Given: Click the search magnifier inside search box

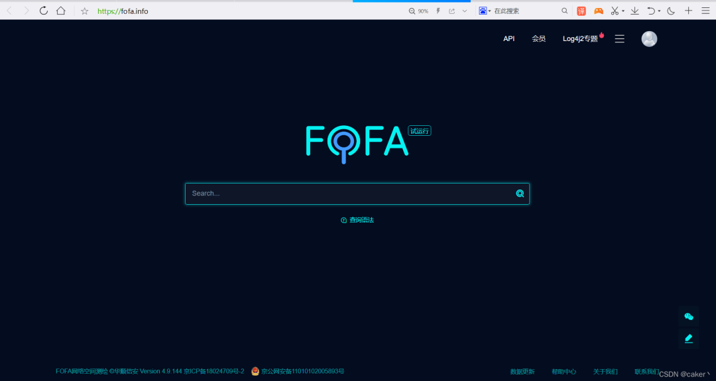Looking at the screenshot, I should (520, 193).
